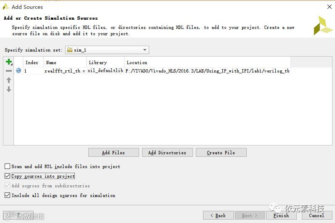Uncheck Copy sources into project
Viewport: 335px width, 223px height.
tap(8, 176)
